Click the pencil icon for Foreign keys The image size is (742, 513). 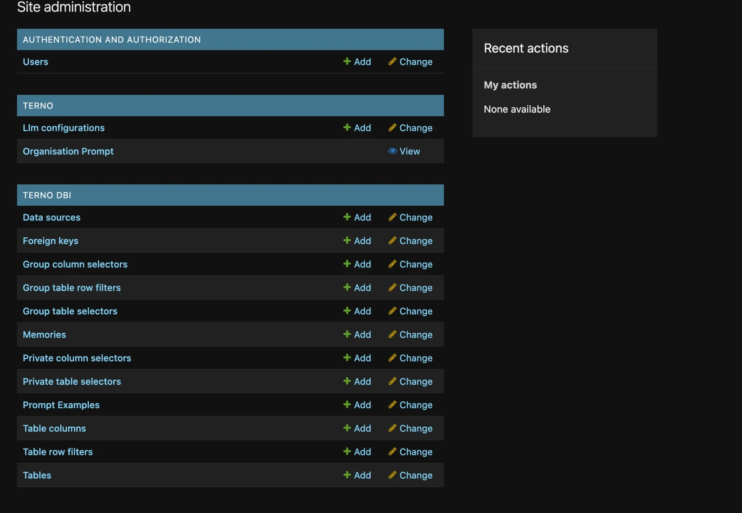coord(392,240)
